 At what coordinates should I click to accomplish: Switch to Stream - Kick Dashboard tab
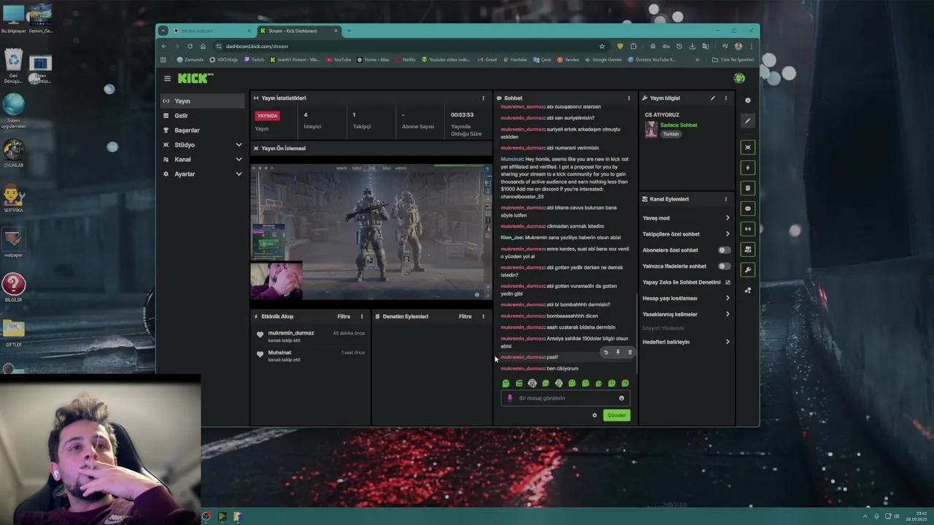point(299,31)
